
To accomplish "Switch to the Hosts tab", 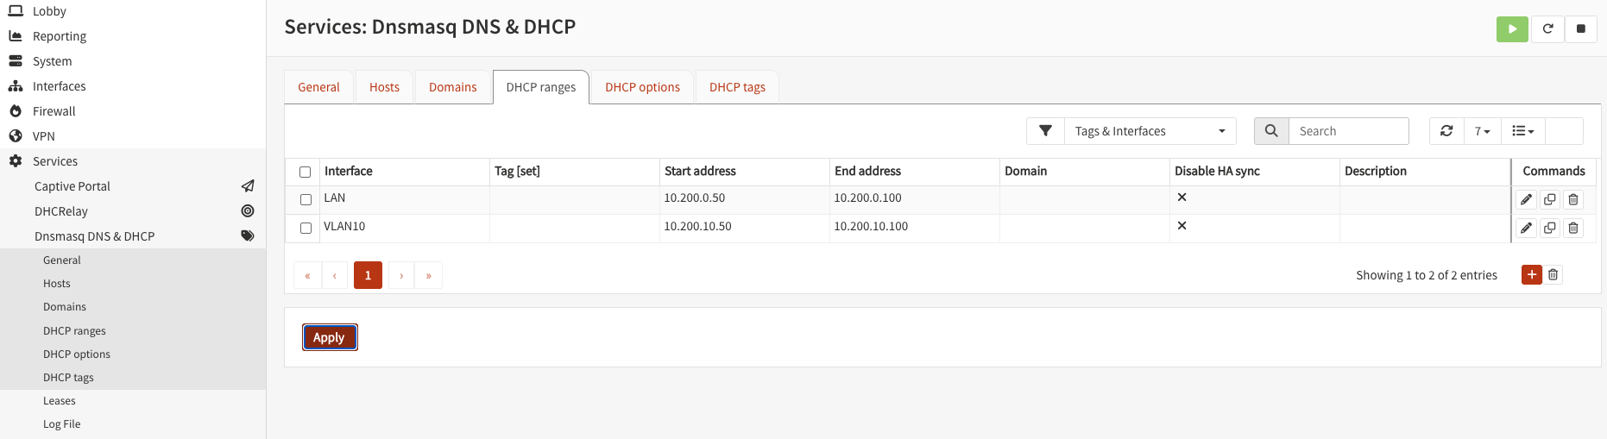I will pyautogui.click(x=384, y=87).
